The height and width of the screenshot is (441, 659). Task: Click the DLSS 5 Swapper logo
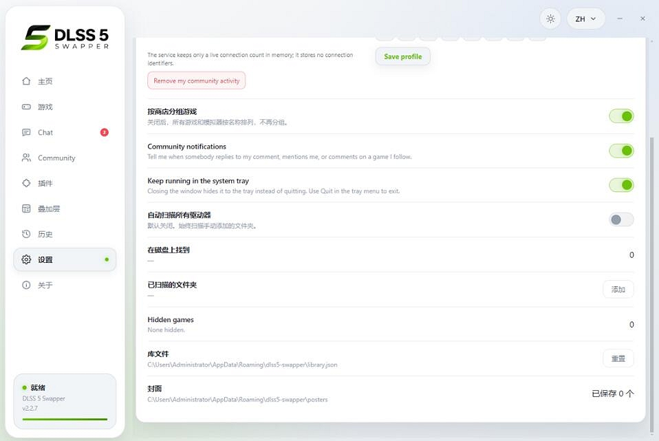65,37
